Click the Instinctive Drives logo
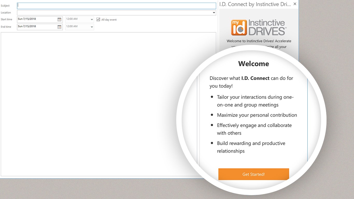The width and height of the screenshot is (354, 199). (259, 27)
